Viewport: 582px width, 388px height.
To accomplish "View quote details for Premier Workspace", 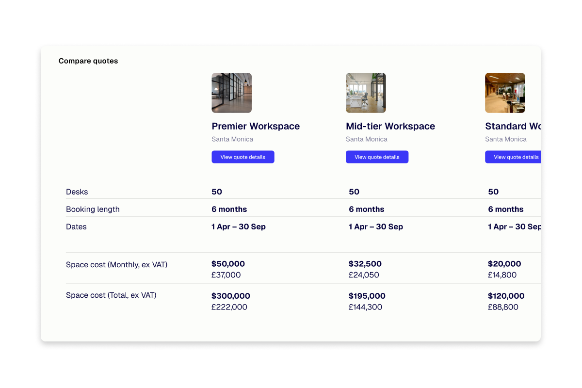I will click(x=242, y=157).
